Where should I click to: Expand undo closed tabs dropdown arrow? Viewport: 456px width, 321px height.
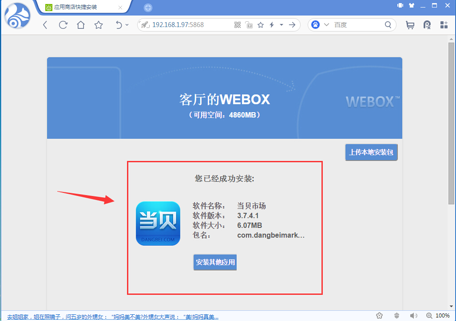click(x=127, y=25)
